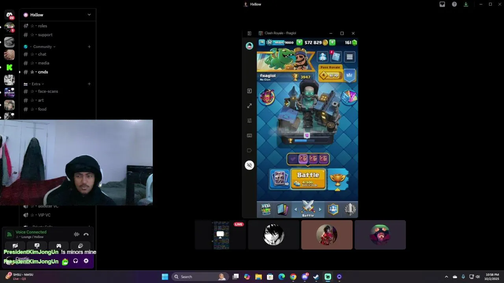Click the Voice Connected signal icon
This screenshot has height=283, width=504.
click(x=9, y=234)
